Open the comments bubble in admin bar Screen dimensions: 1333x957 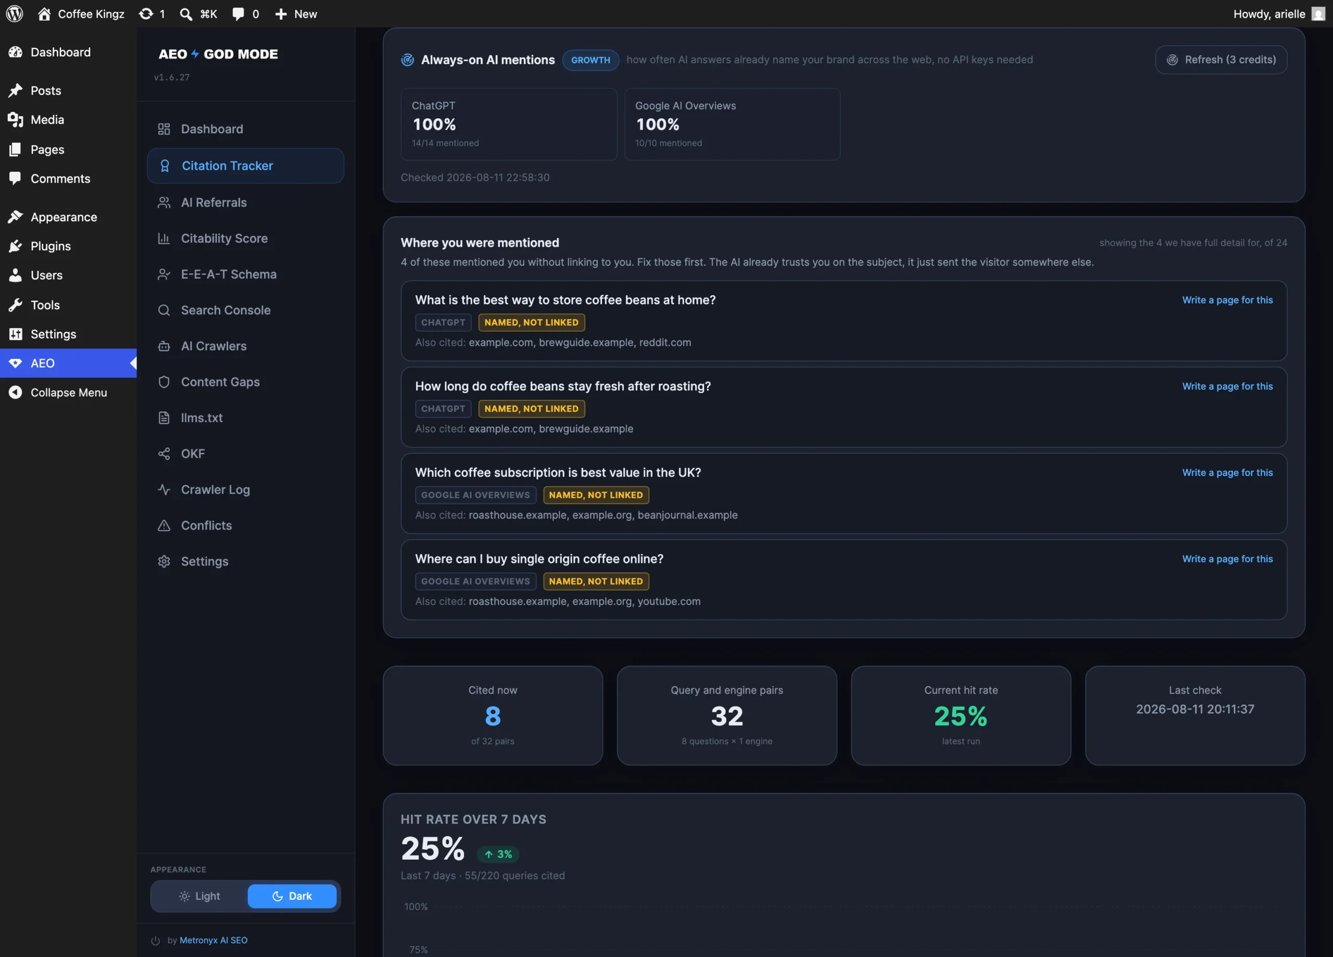[x=238, y=14]
